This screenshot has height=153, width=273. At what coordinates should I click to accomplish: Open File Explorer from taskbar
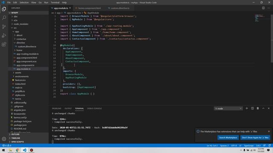10,150
